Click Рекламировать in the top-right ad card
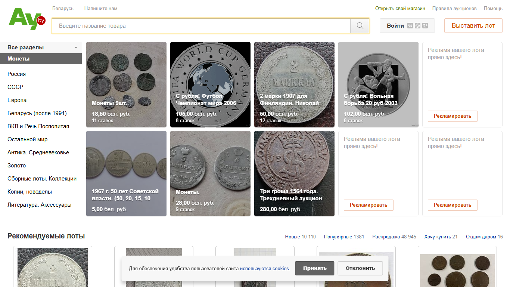This screenshot has width=510, height=287. point(453,116)
